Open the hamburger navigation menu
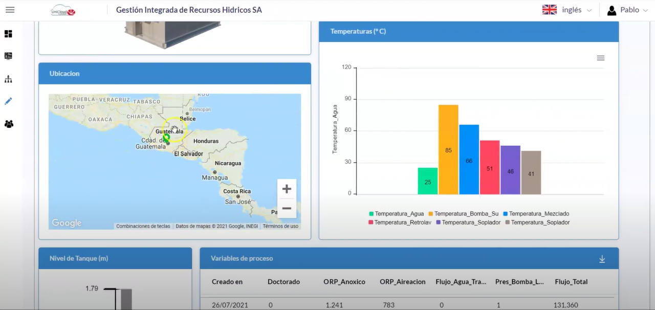Screen dimensions: 655x310 click(x=10, y=10)
